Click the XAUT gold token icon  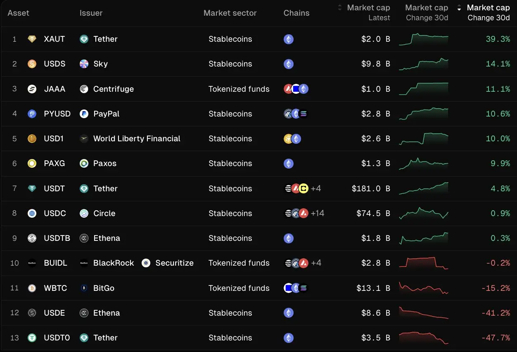point(32,39)
